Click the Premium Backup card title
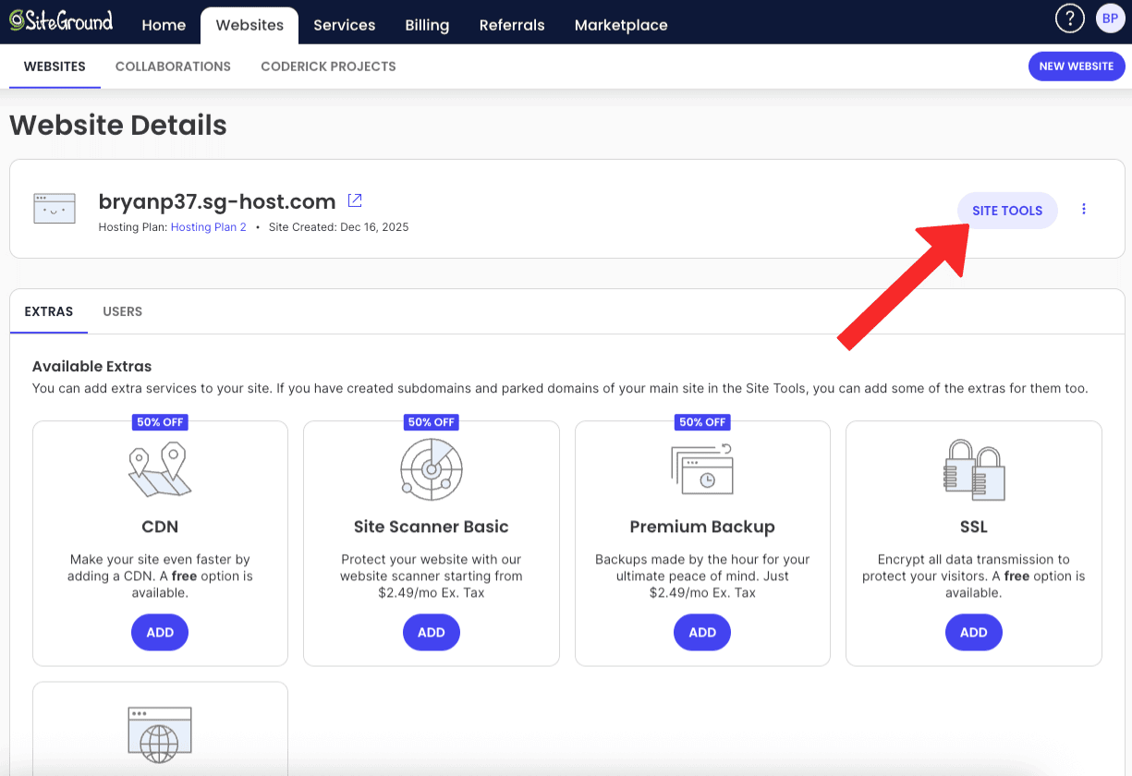 702,527
